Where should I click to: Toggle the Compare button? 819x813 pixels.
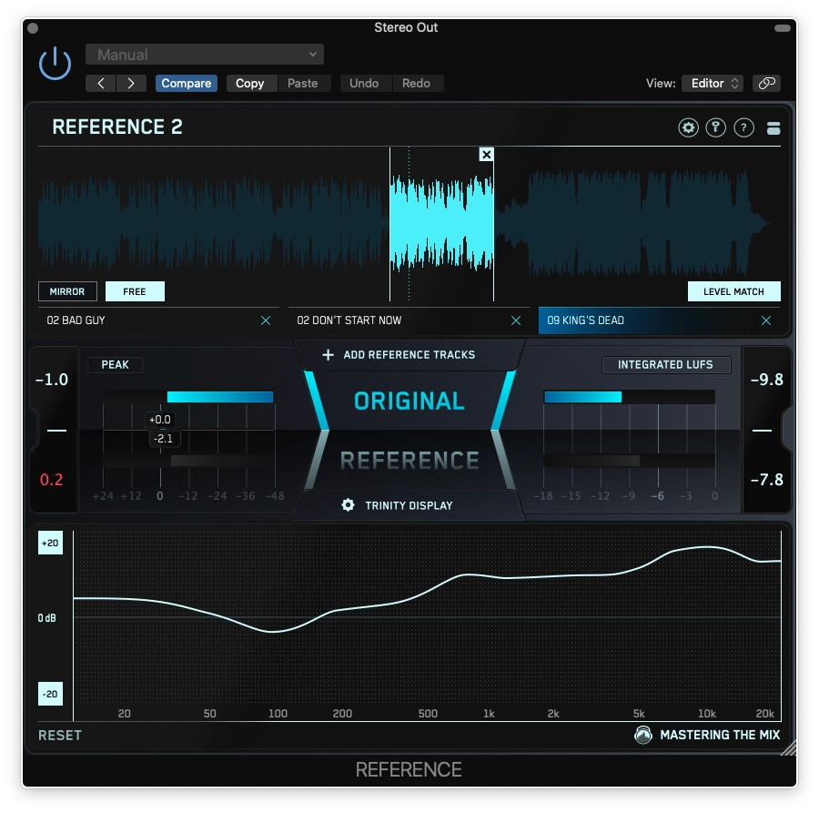(x=186, y=83)
